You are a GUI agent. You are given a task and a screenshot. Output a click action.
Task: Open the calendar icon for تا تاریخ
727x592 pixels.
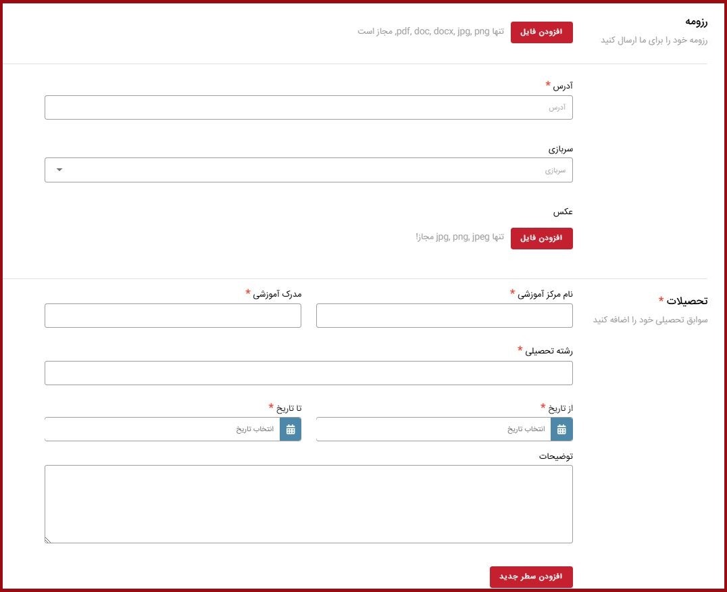click(x=291, y=429)
